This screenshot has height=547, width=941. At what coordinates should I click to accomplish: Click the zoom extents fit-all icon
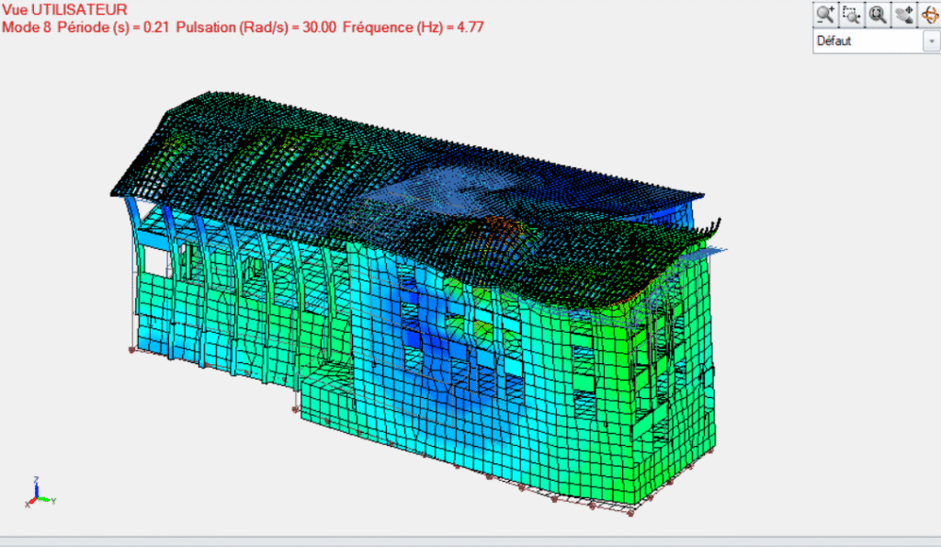tap(878, 14)
